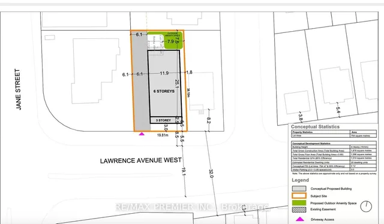
Task: Click the '3.8' dimension label
Action: coord(301,117)
